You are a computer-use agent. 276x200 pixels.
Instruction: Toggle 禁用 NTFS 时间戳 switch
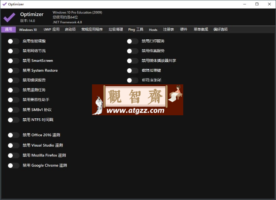(13, 120)
